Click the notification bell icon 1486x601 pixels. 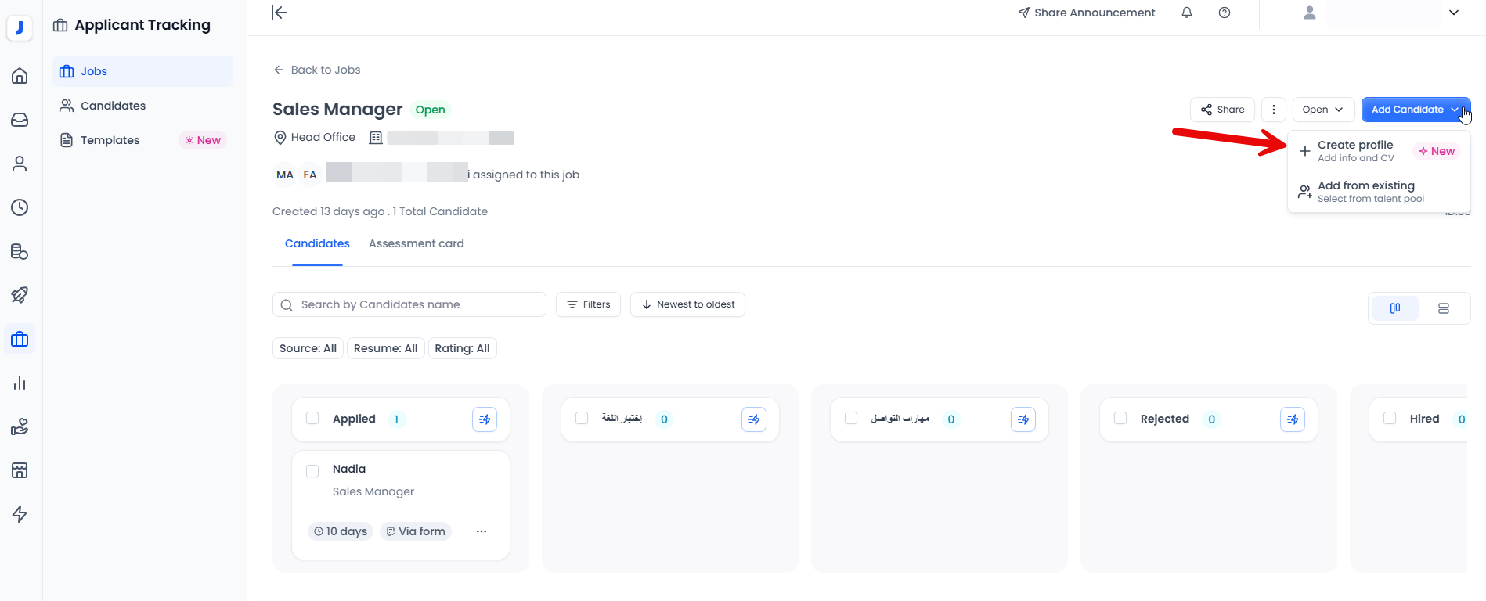[x=1187, y=13]
